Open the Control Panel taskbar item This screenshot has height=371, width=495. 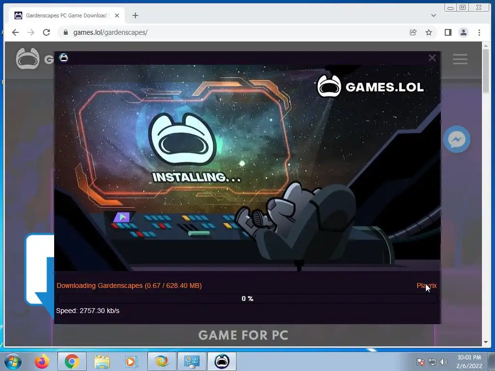[191, 361]
